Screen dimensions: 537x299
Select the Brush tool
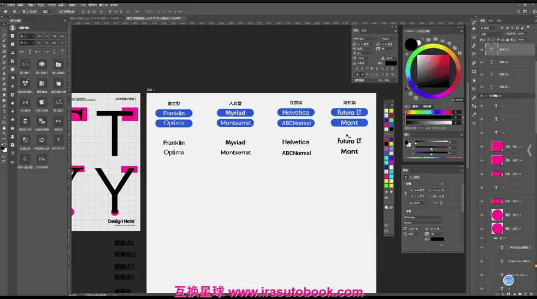click(x=4, y=68)
